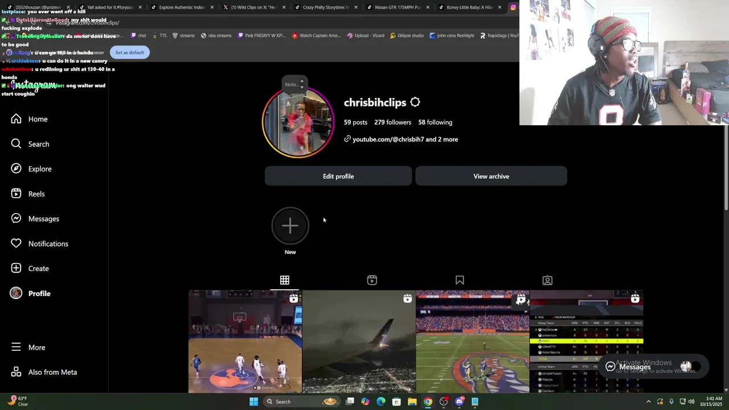Open Watch Captain Ame... bookmark
The width and height of the screenshot is (729, 410).
pos(316,35)
